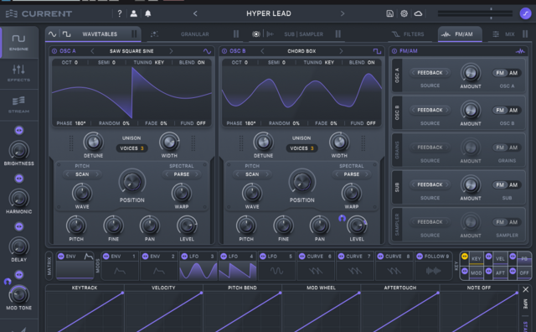Click the master volume slider in header
536x332 pixels.
point(475,13)
